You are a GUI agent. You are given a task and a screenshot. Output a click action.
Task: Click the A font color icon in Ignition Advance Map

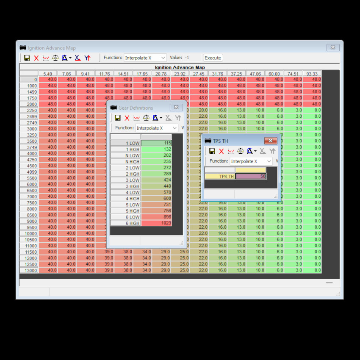coord(65,58)
